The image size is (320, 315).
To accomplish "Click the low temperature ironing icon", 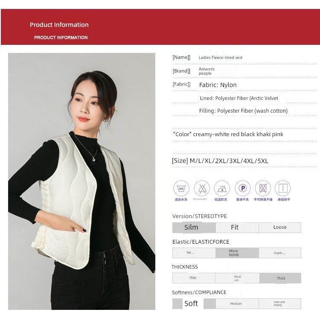I will pyautogui.click(x=222, y=188).
